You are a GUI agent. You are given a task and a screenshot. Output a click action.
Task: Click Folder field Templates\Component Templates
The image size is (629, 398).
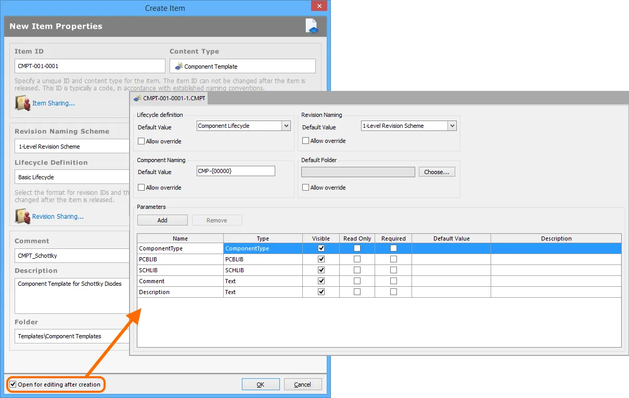pyautogui.click(x=72, y=336)
